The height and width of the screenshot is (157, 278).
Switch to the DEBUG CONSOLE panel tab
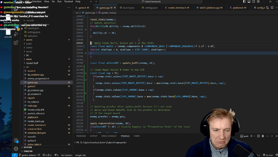[109, 136]
